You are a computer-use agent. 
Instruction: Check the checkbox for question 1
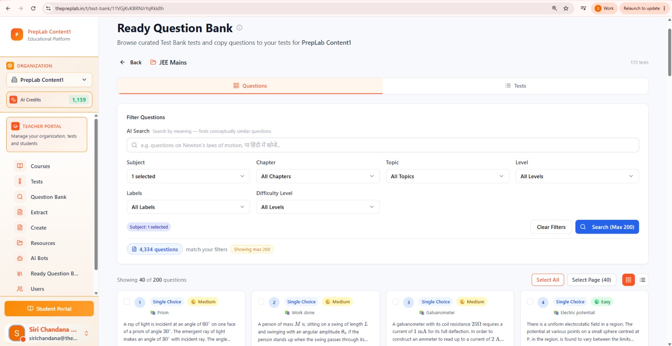tap(126, 302)
